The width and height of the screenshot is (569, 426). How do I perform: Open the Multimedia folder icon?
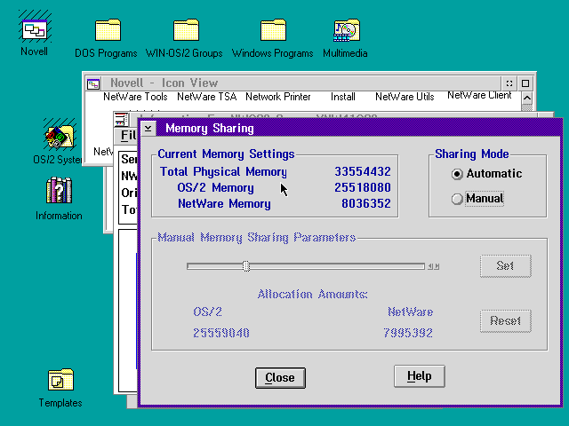[347, 29]
